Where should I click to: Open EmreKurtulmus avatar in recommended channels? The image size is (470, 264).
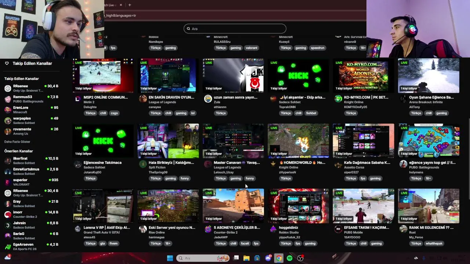point(8,171)
